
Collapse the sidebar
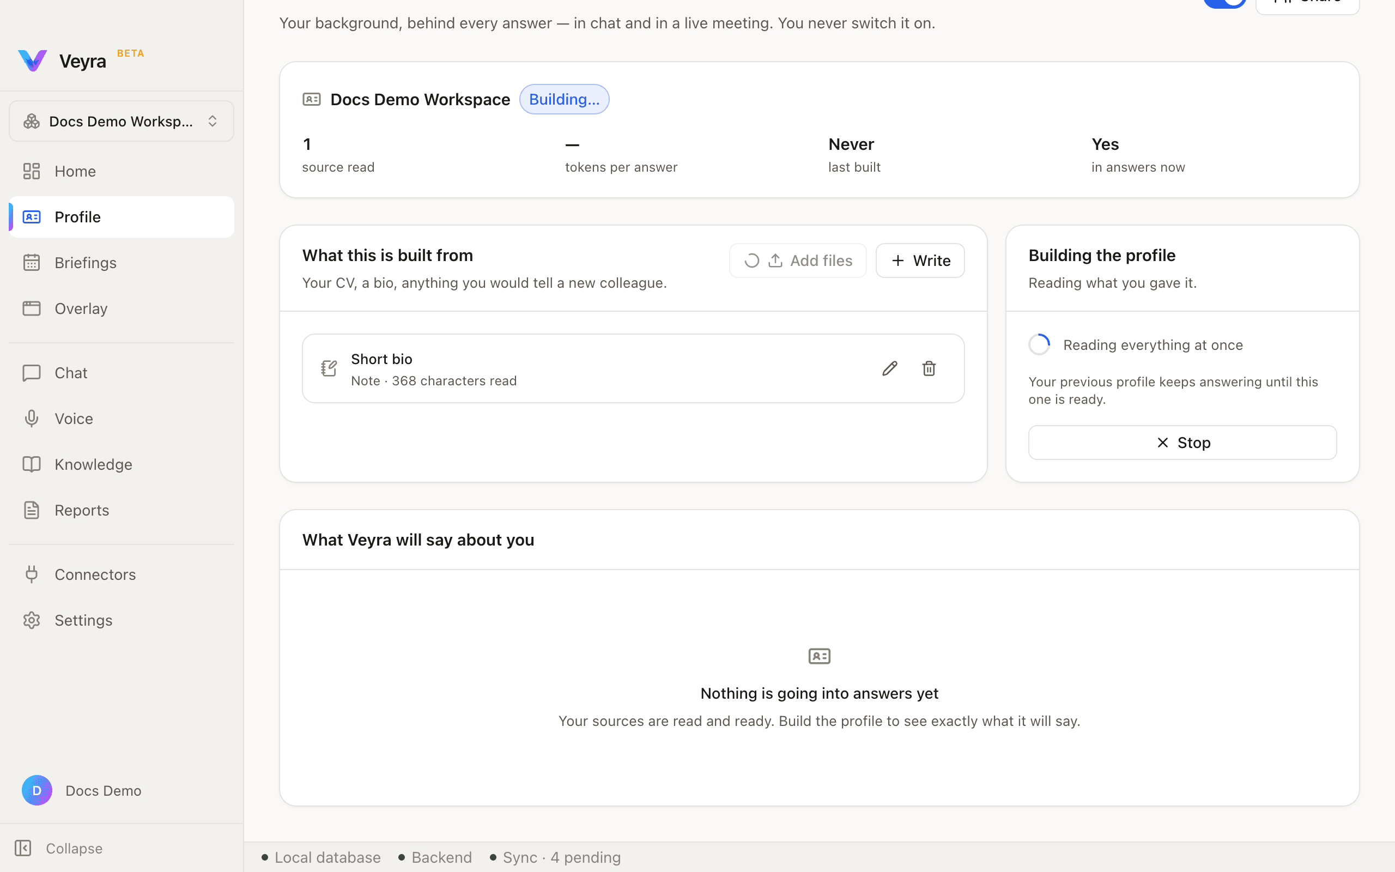(59, 849)
